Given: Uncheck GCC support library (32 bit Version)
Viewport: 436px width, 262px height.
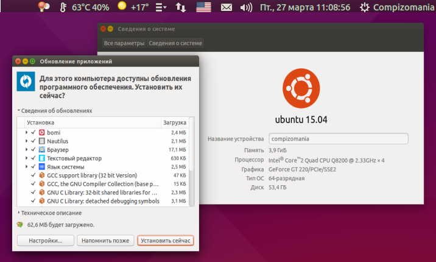Looking at the screenshot, I should coord(33,175).
